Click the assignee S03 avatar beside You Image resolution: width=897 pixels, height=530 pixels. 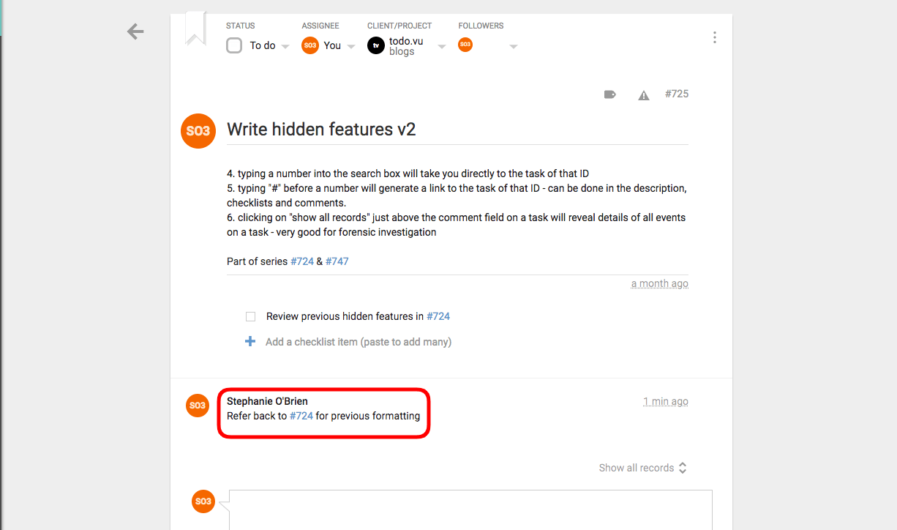(310, 45)
